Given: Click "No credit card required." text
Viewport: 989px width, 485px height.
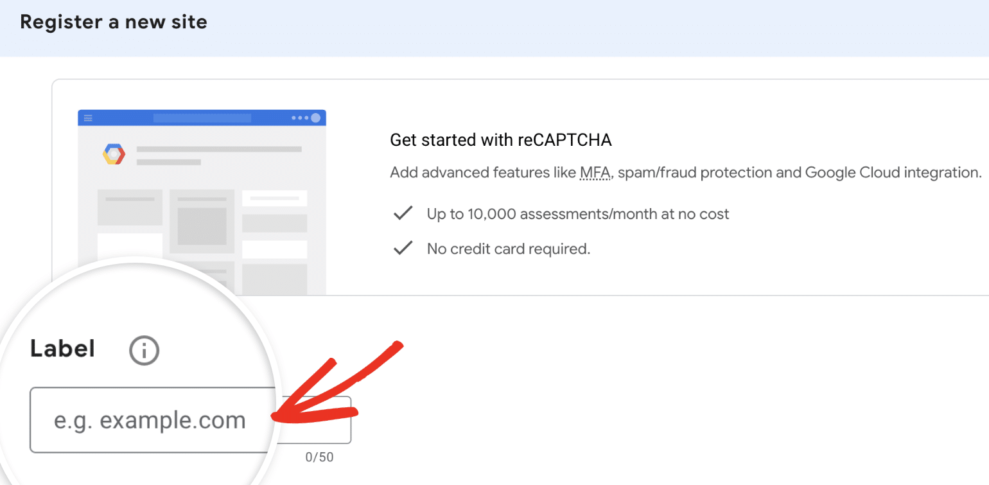Looking at the screenshot, I should (x=509, y=249).
